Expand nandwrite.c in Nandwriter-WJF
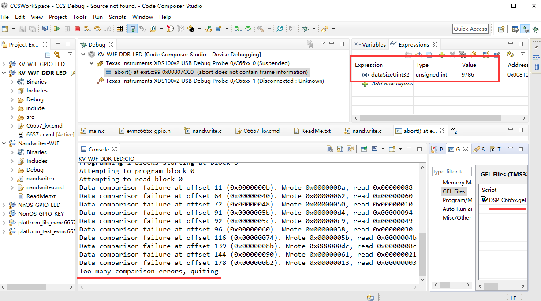This screenshot has height=301, width=541. click(12, 179)
